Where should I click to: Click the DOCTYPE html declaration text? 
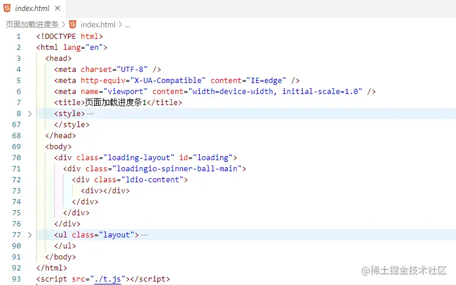(70, 37)
